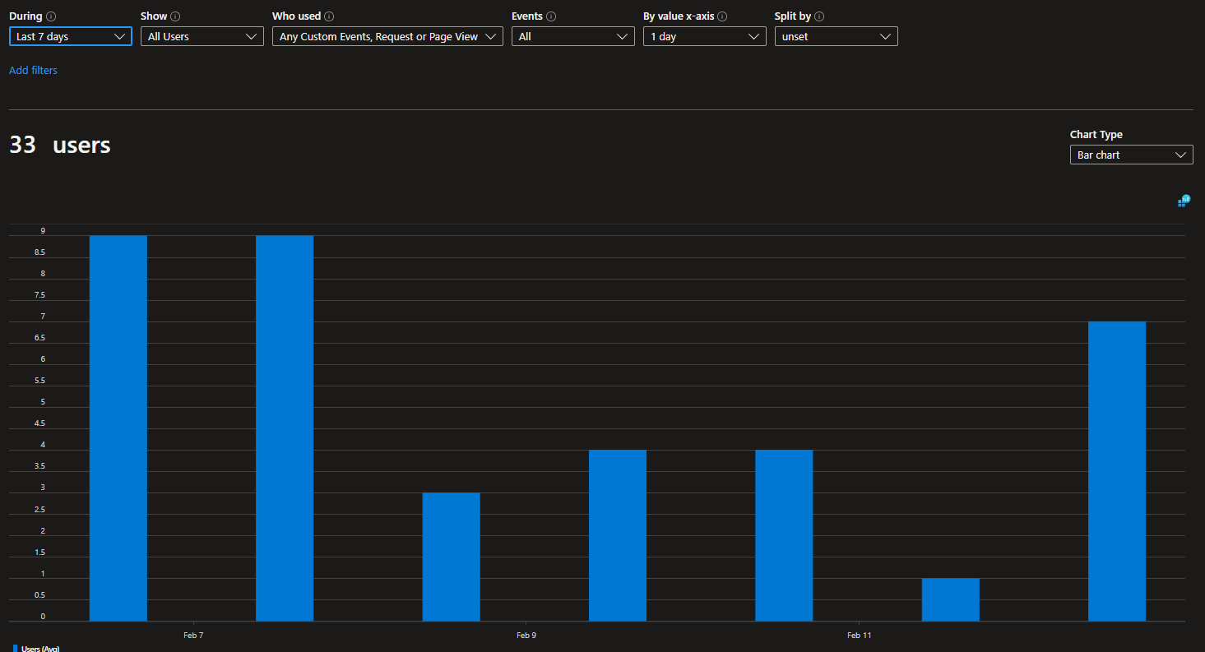1205x652 pixels.
Task: Open the Who used events dropdown
Action: (x=387, y=36)
